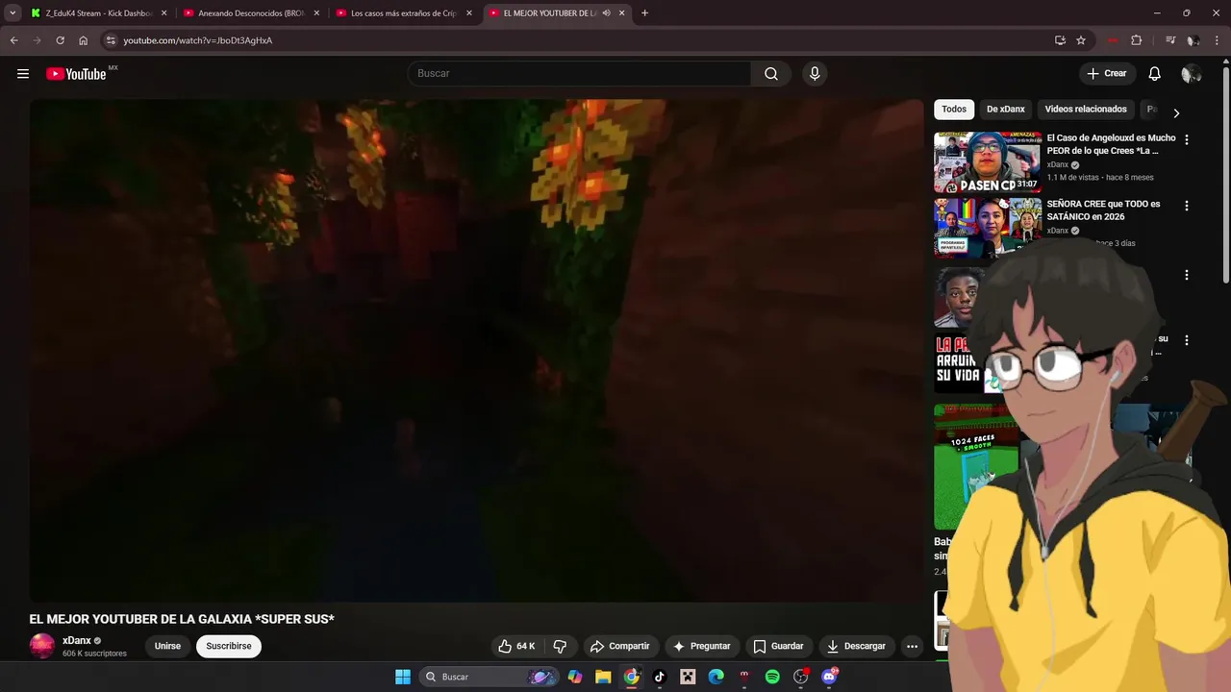This screenshot has width=1231, height=692.
Task: View site information icon in address bar
Action: [111, 40]
